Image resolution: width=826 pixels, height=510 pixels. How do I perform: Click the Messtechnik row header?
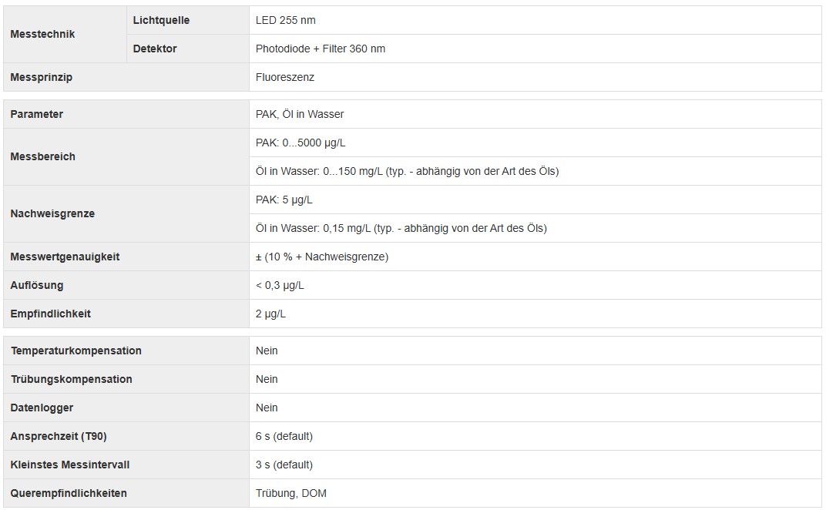coord(65,34)
